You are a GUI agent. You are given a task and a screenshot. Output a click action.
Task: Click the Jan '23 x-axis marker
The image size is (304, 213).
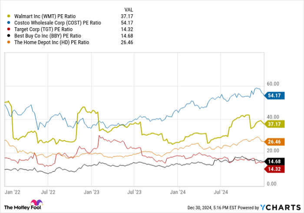pyautogui.click(x=92, y=191)
